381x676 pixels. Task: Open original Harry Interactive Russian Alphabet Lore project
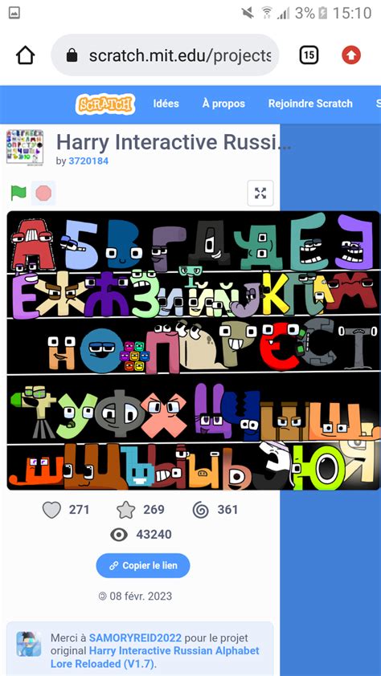tap(154, 657)
